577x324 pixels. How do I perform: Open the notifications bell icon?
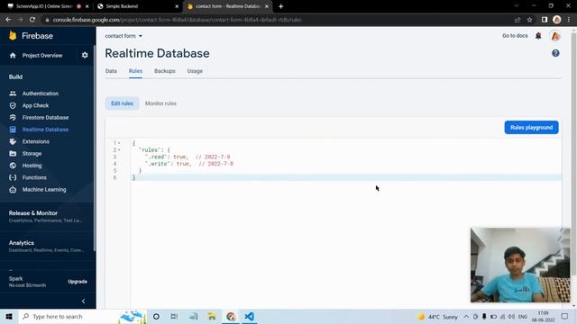538,36
